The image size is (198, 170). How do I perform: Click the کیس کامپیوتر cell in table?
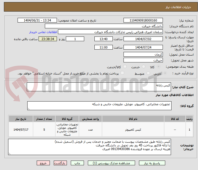(133, 130)
